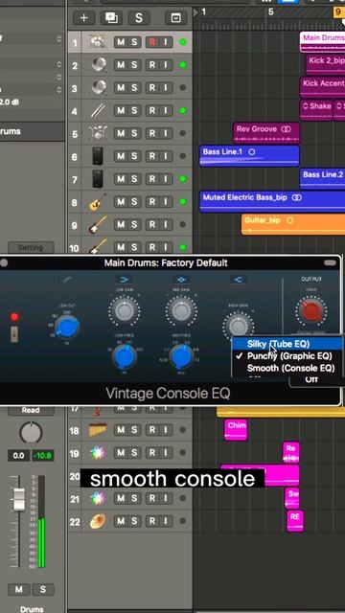Click the Setting button in channel strip
This screenshot has height=613, width=345.
[x=31, y=247]
